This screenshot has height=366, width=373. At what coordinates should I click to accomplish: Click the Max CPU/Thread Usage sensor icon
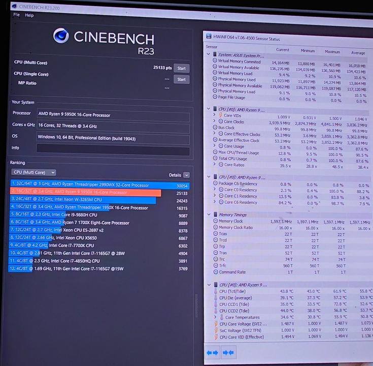click(x=215, y=152)
